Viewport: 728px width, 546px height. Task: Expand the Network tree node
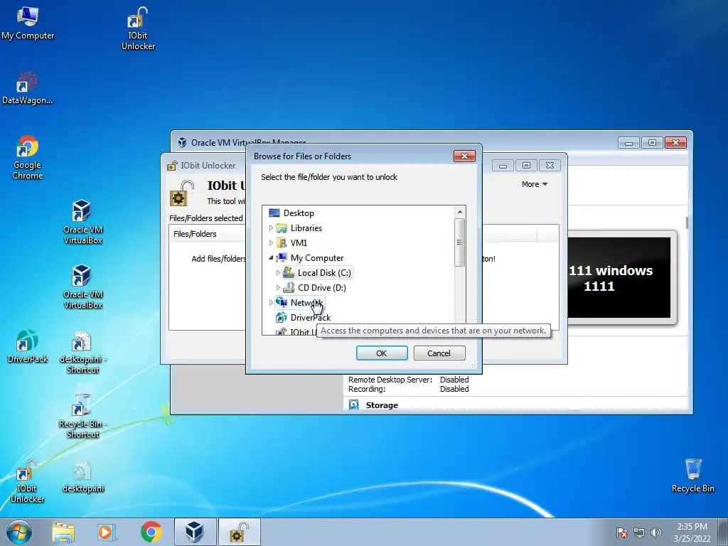click(271, 302)
